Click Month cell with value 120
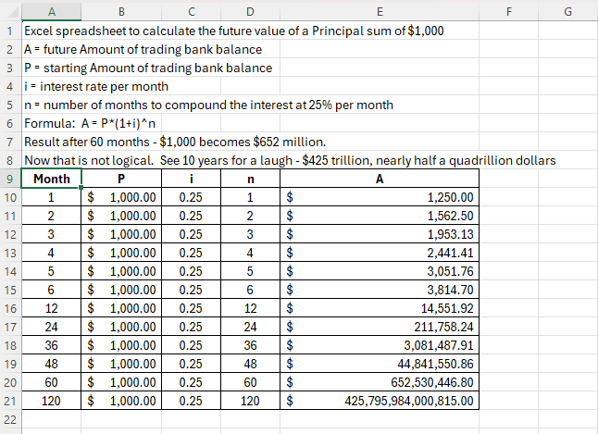598x434 pixels. 52,401
